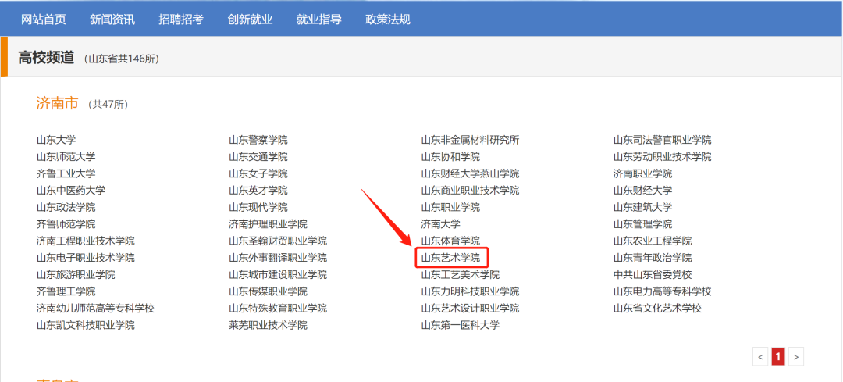Open 济南幼儿师范高等专科学校 link
The width and height of the screenshot is (843, 382).
click(x=96, y=309)
